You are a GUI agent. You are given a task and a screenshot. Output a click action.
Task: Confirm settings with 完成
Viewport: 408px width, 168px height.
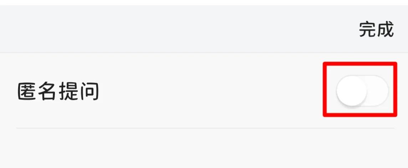coord(376,30)
